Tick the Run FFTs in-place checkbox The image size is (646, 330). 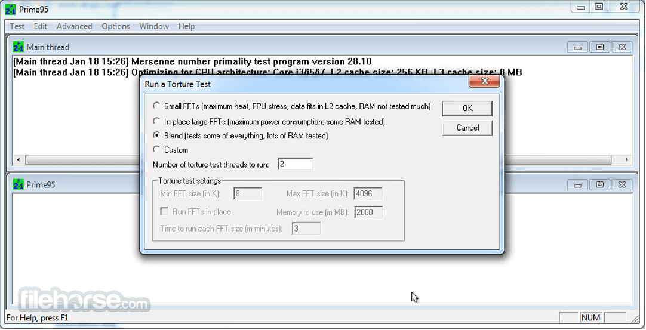pos(164,211)
